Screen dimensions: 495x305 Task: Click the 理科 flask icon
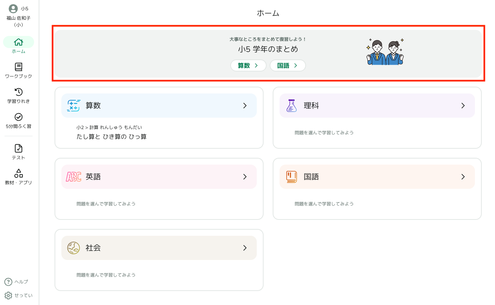pyautogui.click(x=291, y=106)
